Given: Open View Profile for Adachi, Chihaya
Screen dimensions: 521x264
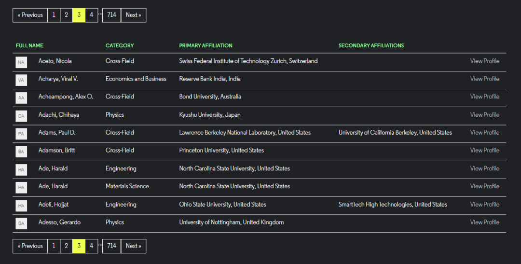Looking at the screenshot, I should 484,115.
